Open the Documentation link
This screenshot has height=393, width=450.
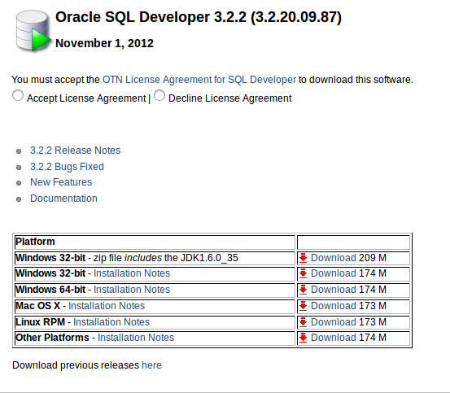[63, 199]
